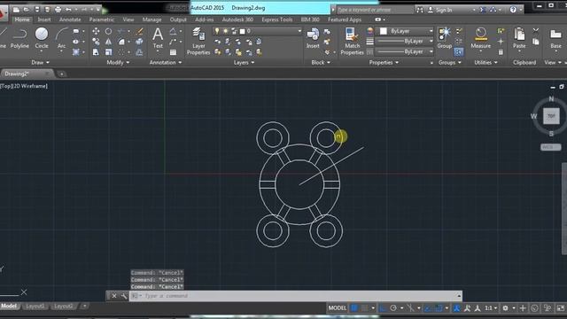567x319 pixels.
Task: Open the Express Tools ribbon tab
Action: (277, 19)
